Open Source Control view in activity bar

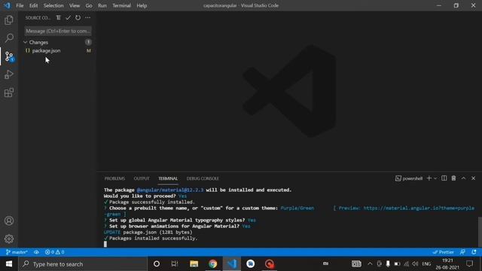coord(9,56)
